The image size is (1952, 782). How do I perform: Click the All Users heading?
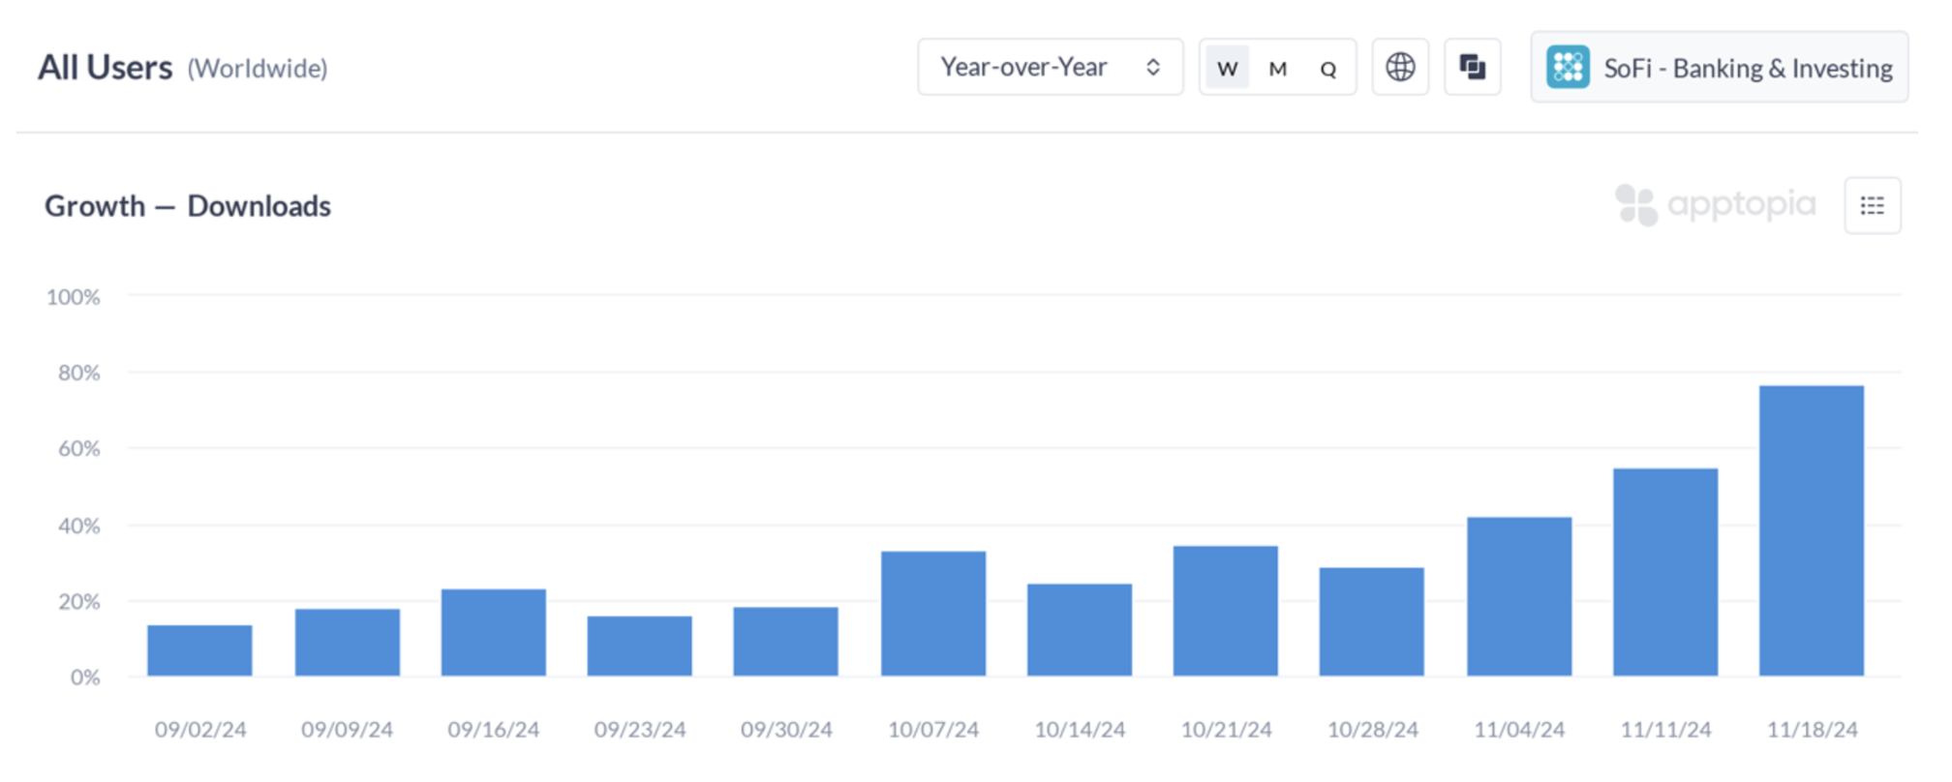click(106, 68)
